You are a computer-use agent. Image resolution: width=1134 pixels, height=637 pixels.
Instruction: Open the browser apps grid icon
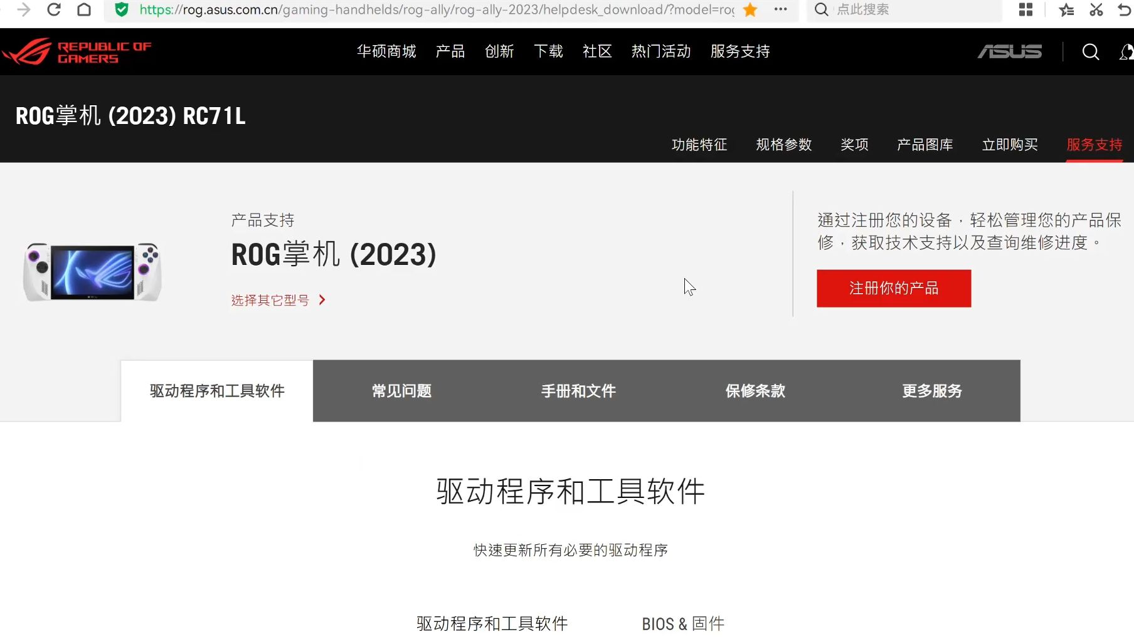coord(1025,9)
